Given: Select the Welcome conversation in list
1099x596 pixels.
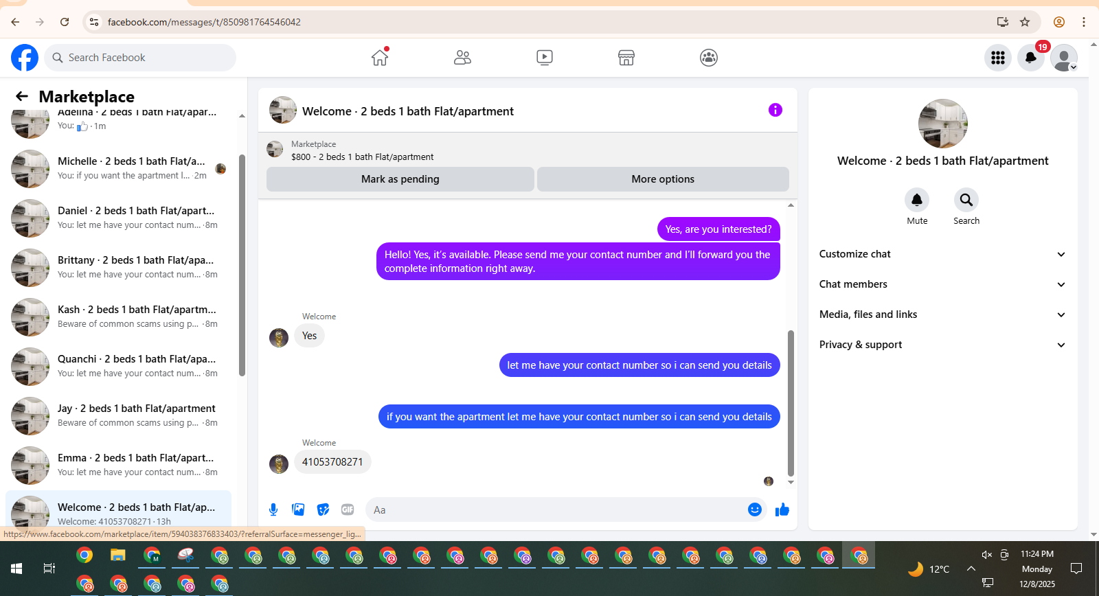Looking at the screenshot, I should pyautogui.click(x=118, y=510).
